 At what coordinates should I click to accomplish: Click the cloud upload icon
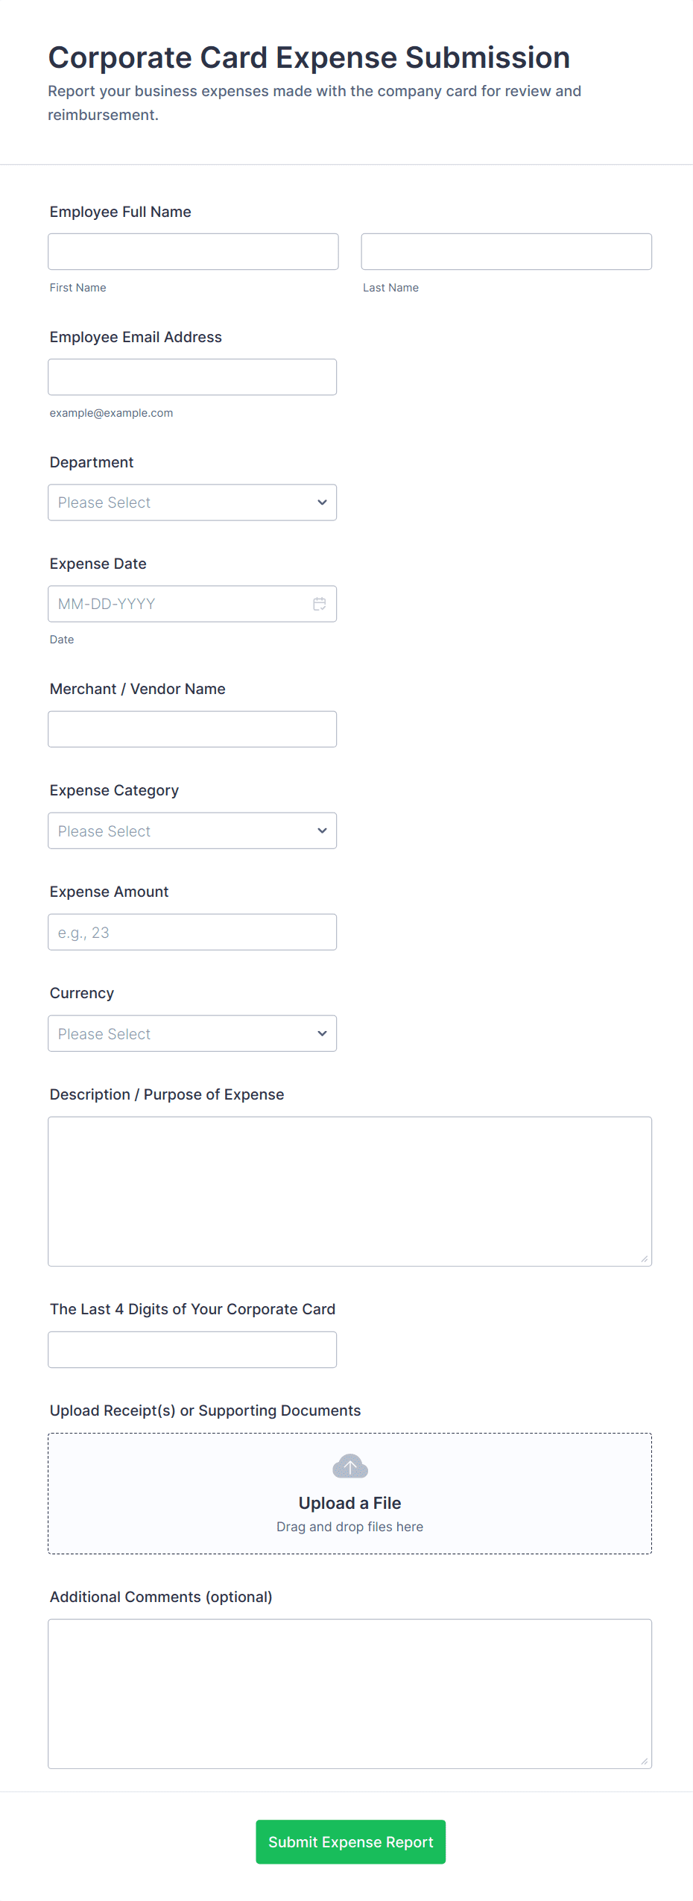[349, 1466]
